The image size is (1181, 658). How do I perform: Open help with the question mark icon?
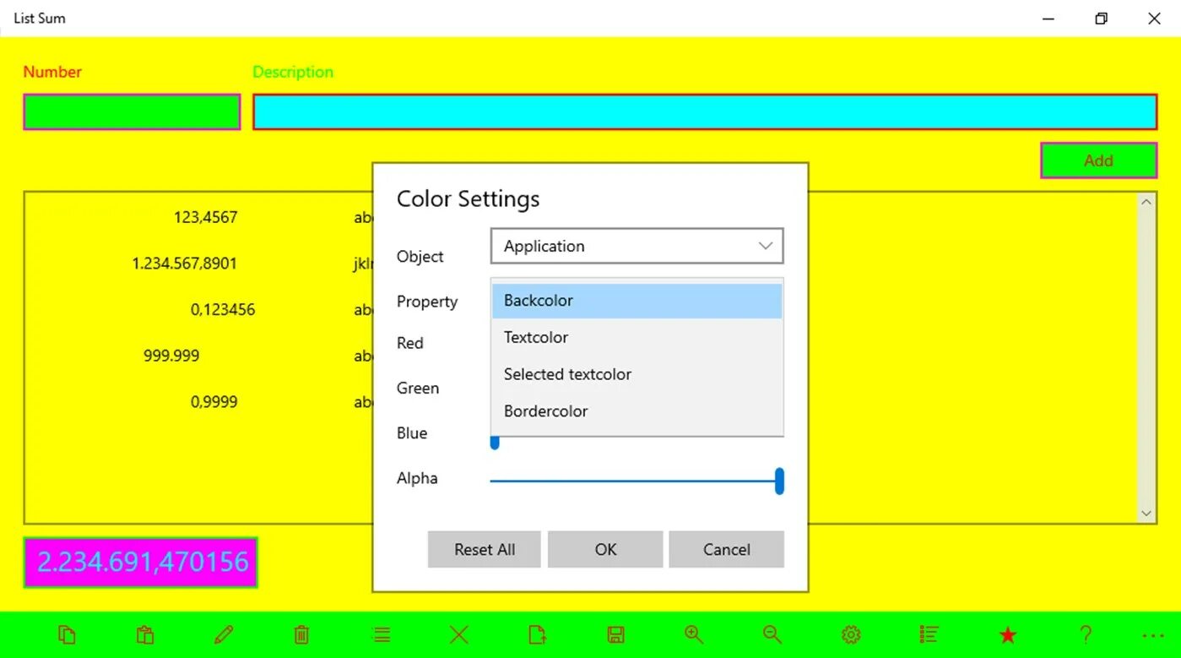pos(1086,635)
